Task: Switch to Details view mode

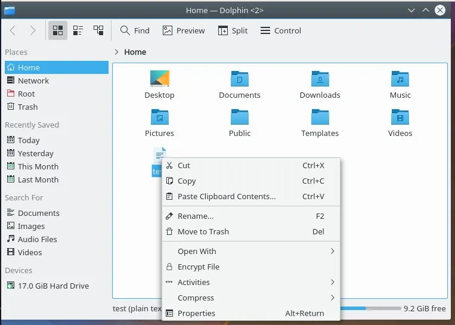Action: point(98,30)
